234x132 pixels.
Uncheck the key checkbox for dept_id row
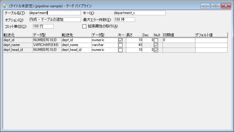tap(120, 40)
